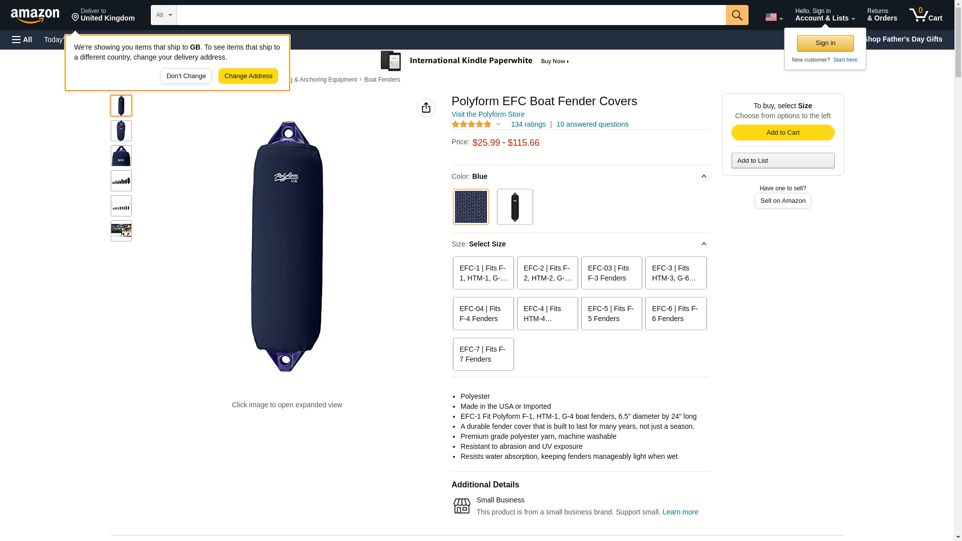Choose the black fender color swatch
962x541 pixels.
point(515,207)
